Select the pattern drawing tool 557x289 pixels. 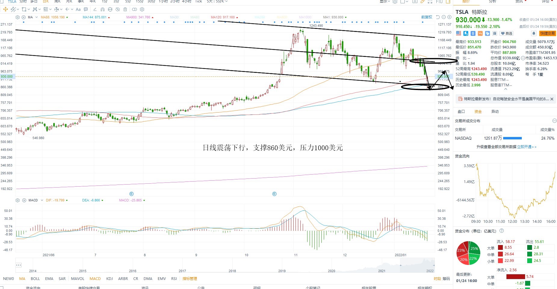coord(35,9)
